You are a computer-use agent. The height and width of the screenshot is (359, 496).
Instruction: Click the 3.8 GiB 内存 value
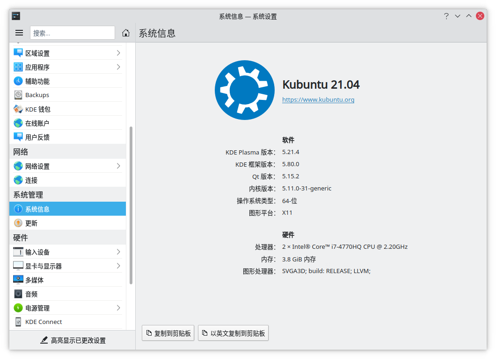pyautogui.click(x=299, y=259)
